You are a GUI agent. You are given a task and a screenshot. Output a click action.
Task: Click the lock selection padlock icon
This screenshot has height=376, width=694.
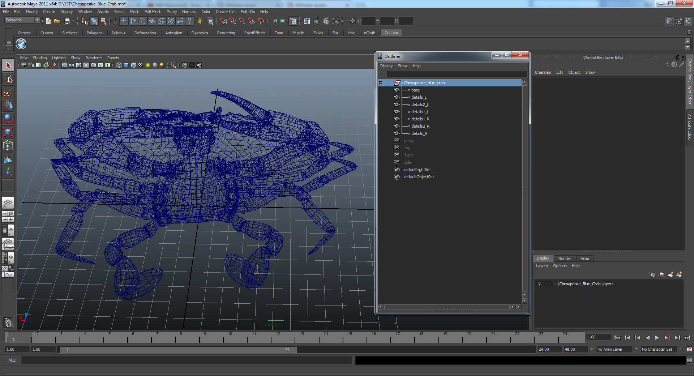(x=200, y=21)
